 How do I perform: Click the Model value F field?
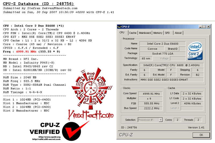(171, 70)
